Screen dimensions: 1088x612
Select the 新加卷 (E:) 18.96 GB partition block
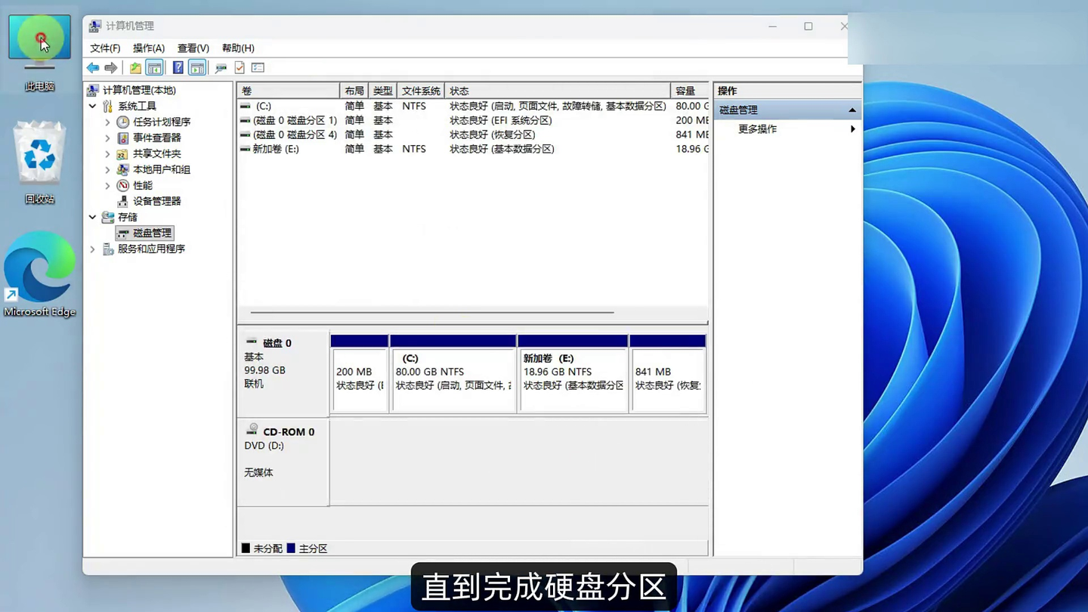click(573, 373)
